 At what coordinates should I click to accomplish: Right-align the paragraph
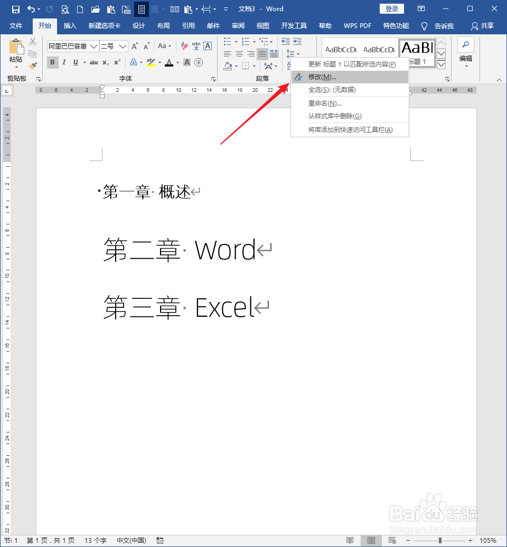[x=250, y=54]
